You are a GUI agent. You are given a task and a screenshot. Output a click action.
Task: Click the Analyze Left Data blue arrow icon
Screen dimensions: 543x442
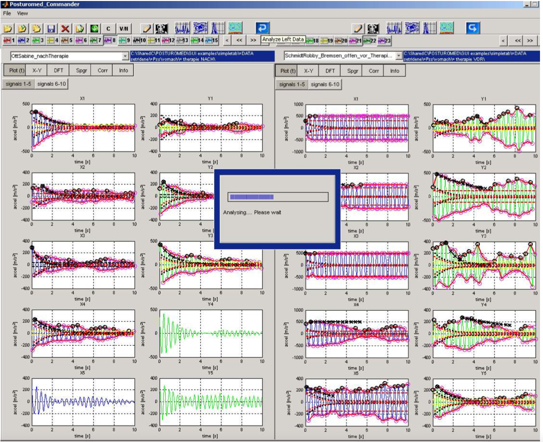pyautogui.click(x=263, y=28)
